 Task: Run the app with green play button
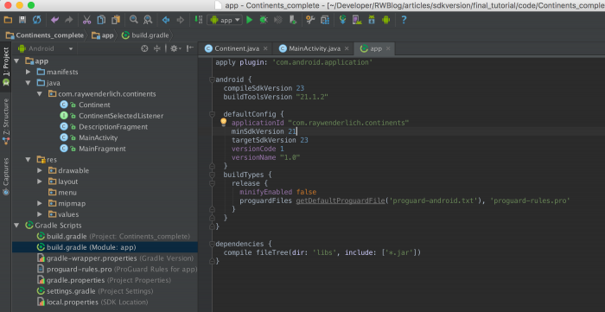tap(249, 20)
